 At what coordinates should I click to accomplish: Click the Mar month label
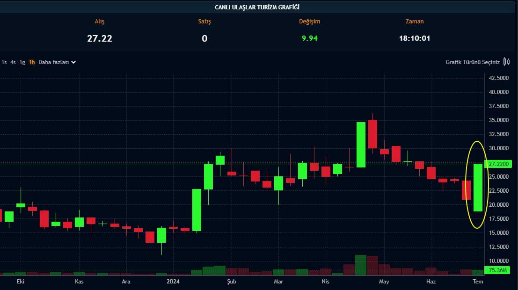278,282
